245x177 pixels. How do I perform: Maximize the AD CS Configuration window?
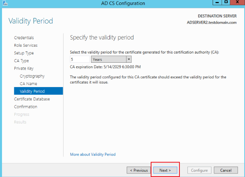click(226, 2)
